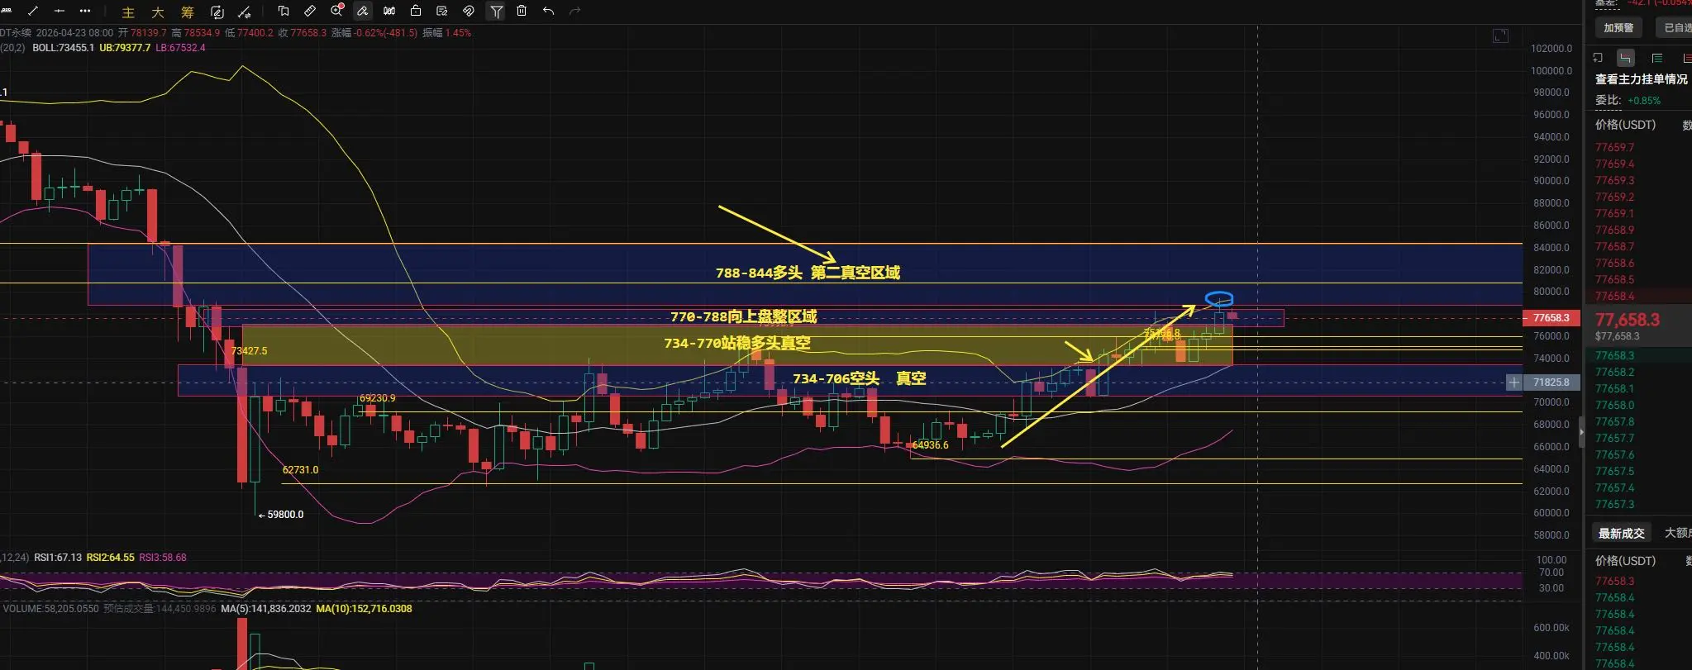Image resolution: width=1692 pixels, height=670 pixels.
Task: Click the 已自选 watchlist button
Action: 1675,27
